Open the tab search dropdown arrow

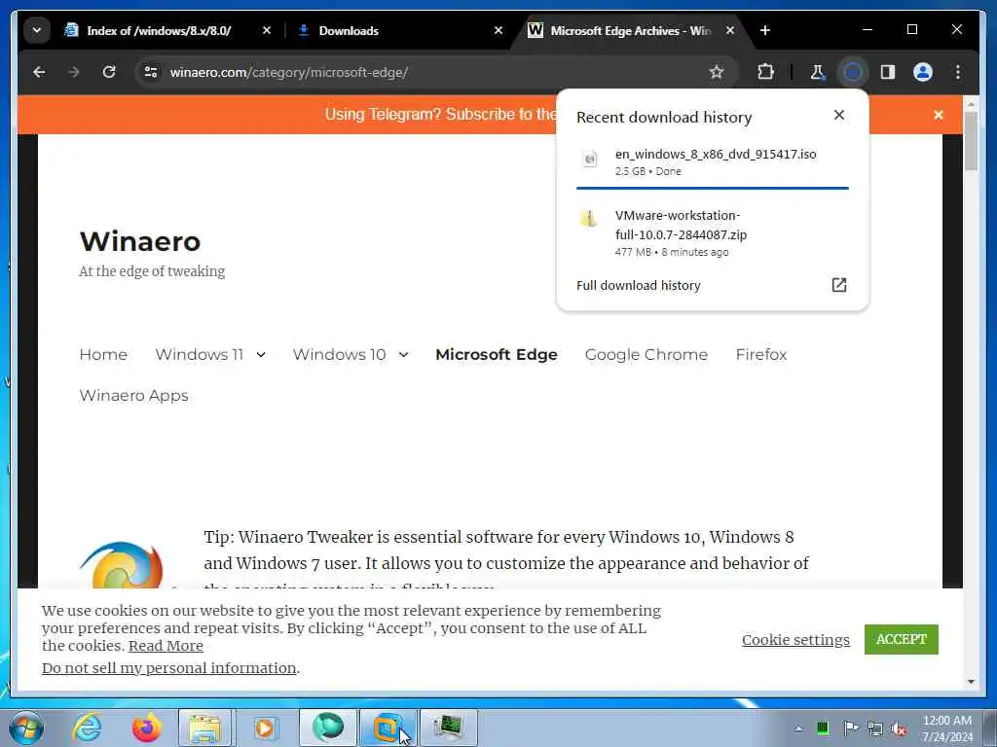37,30
